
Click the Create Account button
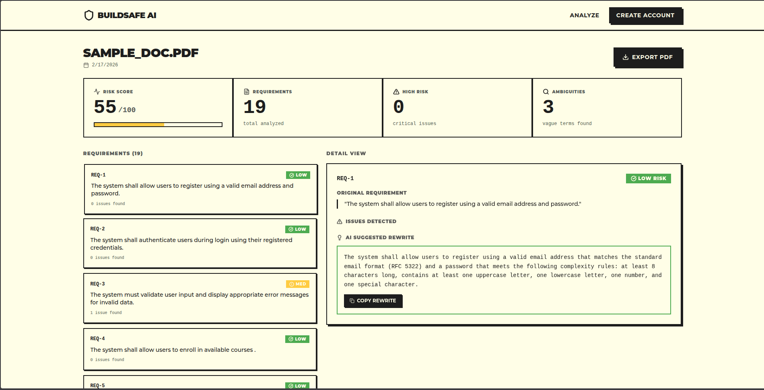tap(645, 15)
